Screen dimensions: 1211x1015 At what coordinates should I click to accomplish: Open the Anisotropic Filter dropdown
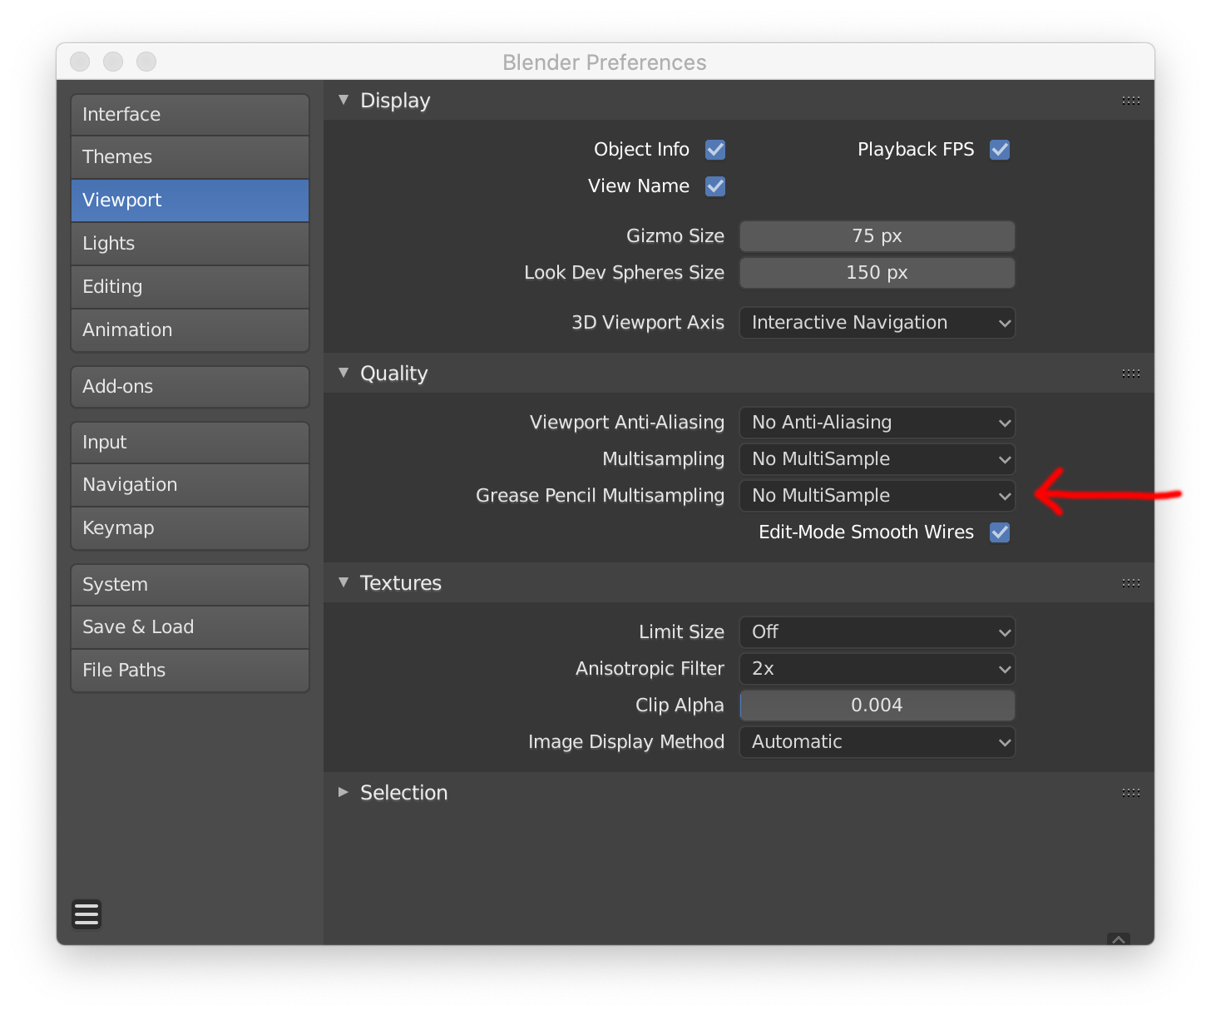click(x=877, y=669)
